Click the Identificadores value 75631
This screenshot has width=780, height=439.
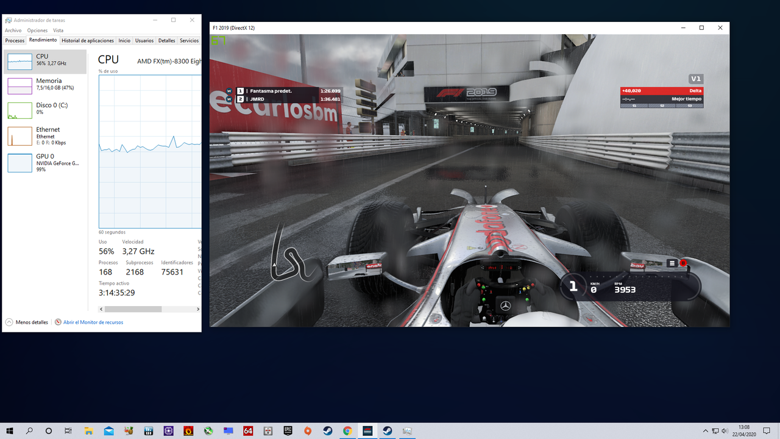172,272
